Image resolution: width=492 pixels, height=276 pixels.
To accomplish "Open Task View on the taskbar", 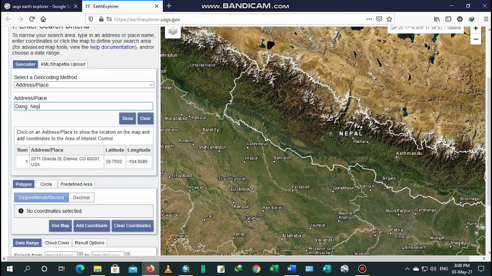I will click(61, 269).
